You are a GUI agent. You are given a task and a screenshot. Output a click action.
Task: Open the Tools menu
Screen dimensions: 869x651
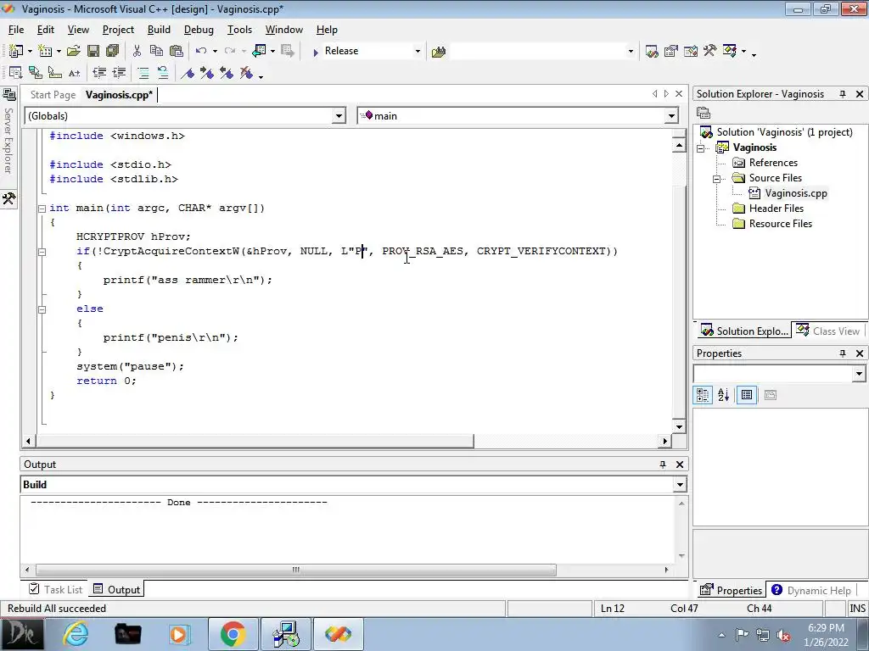click(x=239, y=30)
